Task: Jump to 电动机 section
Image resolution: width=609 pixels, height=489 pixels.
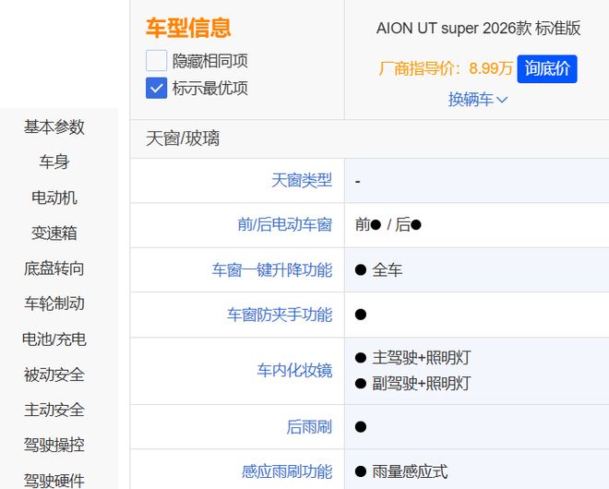Action: click(54, 197)
